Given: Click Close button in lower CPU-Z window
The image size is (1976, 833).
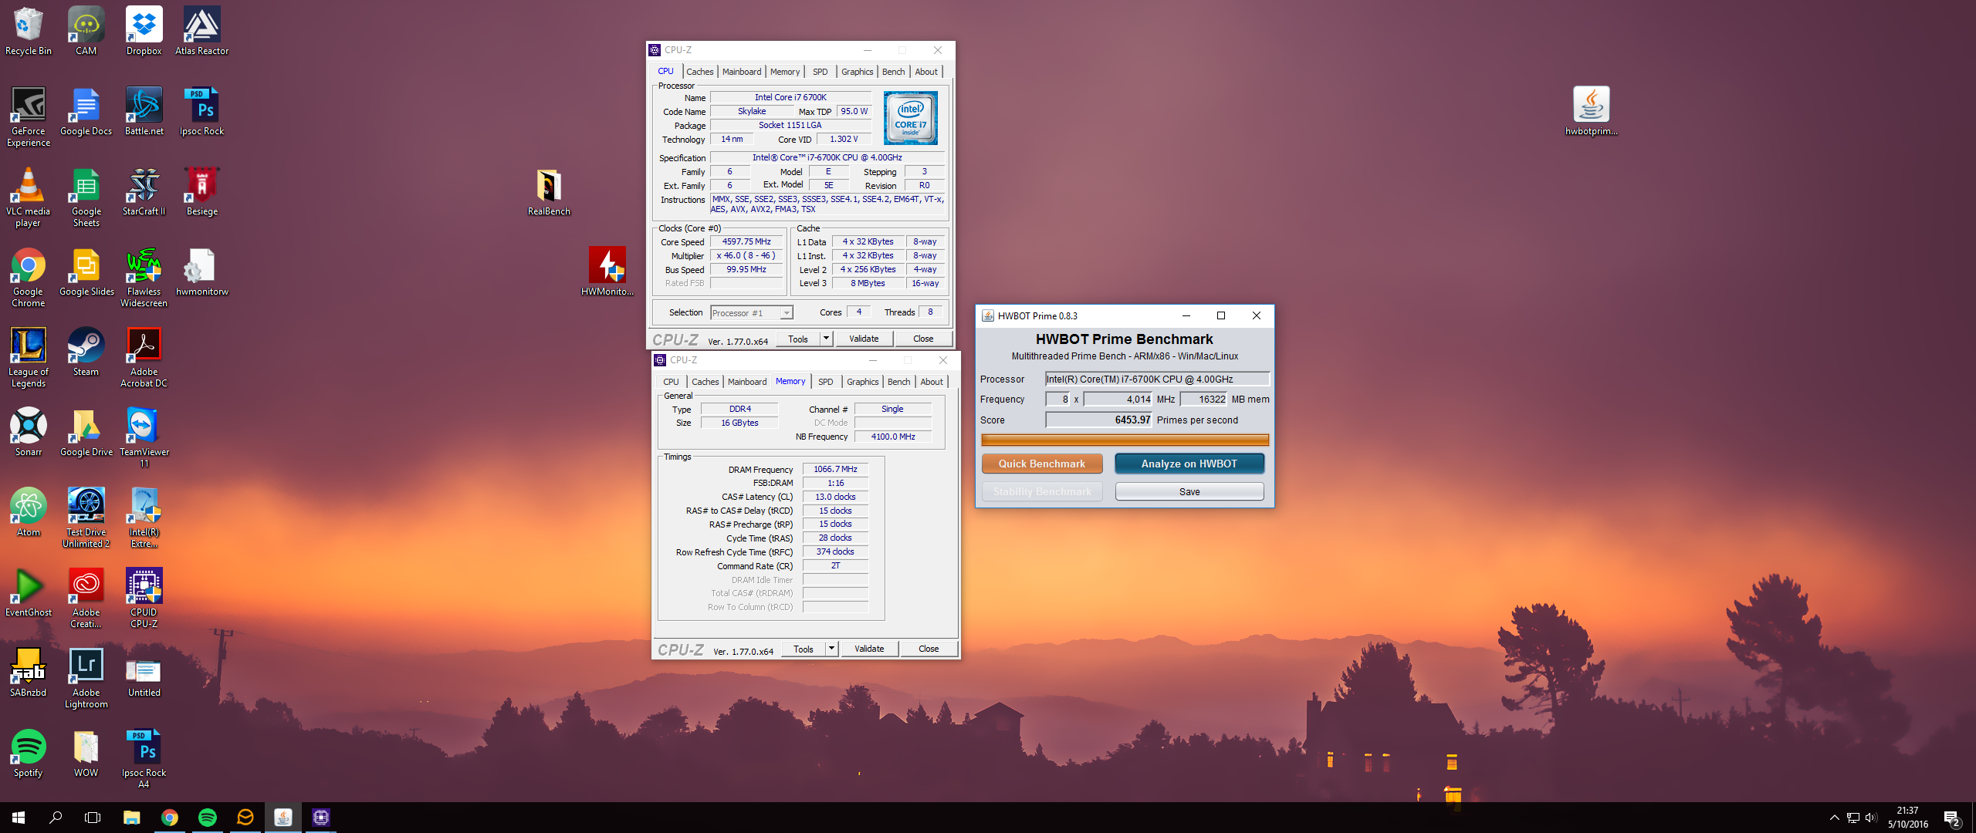Looking at the screenshot, I should tap(929, 649).
